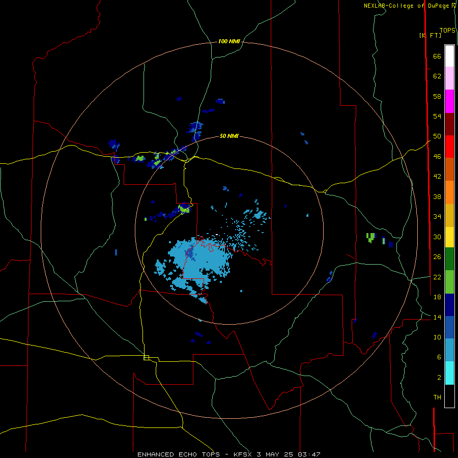Select the magenta legend swatch
This screenshot has height=458, width=458.
pos(449,101)
